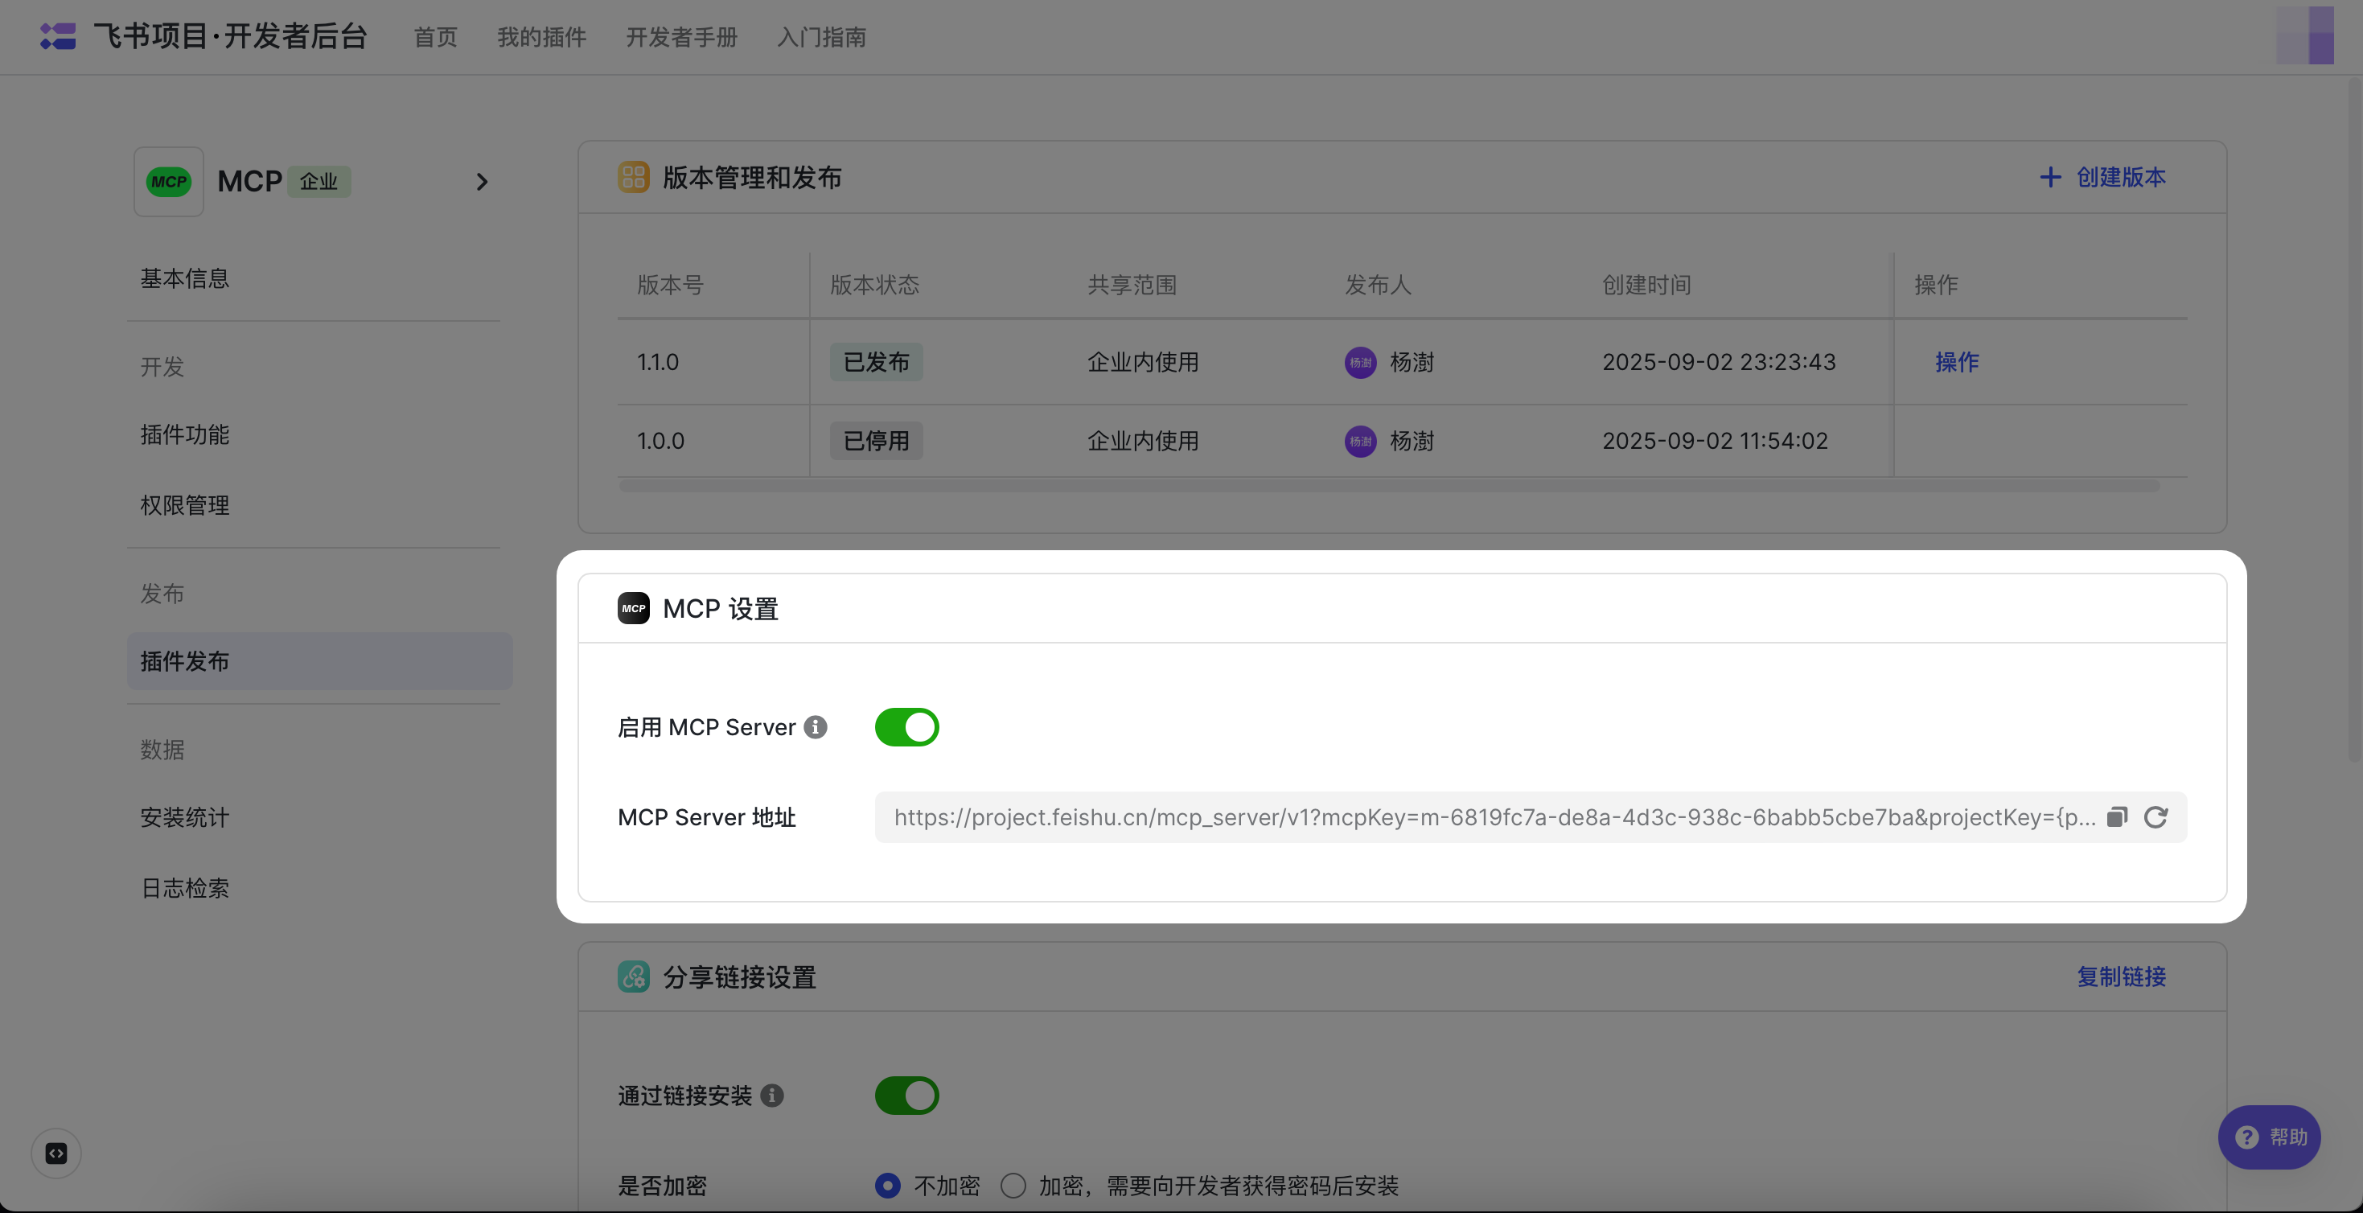Open 开发者手册 in top navigation

681,37
